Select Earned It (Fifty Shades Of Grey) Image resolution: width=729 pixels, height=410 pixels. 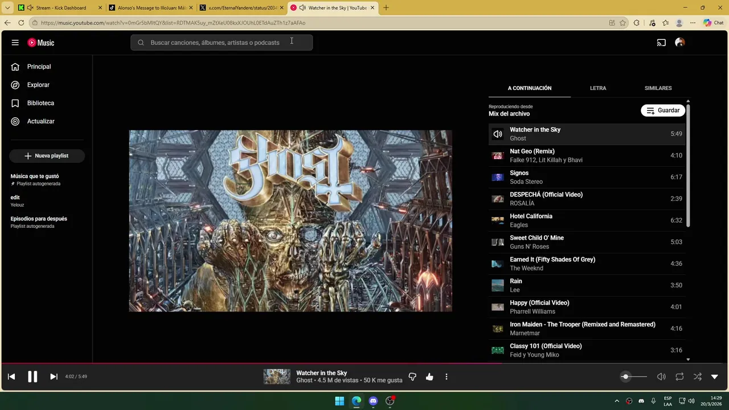pyautogui.click(x=587, y=264)
